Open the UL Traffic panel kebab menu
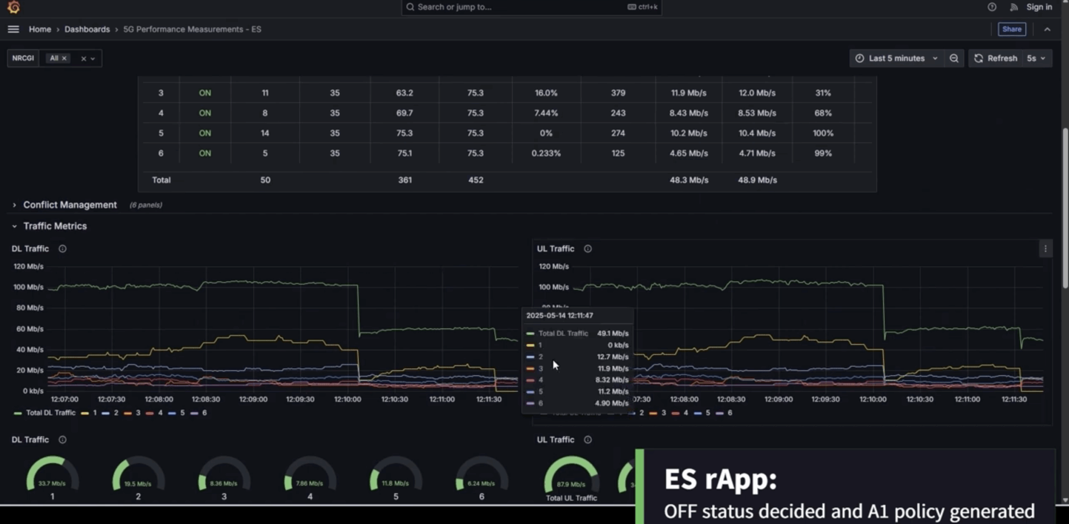The image size is (1069, 524). 1046,248
